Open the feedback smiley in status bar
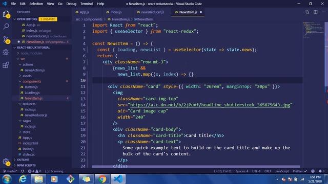Image resolution: width=328 pixels, height=184 pixels. tap(313, 171)
